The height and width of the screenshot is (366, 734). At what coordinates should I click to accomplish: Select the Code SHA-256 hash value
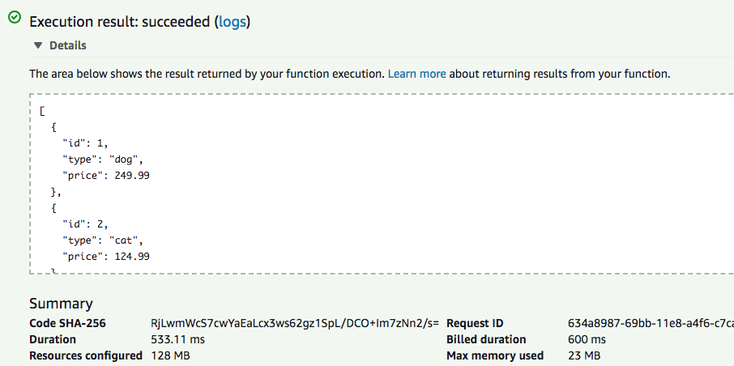[x=295, y=323]
